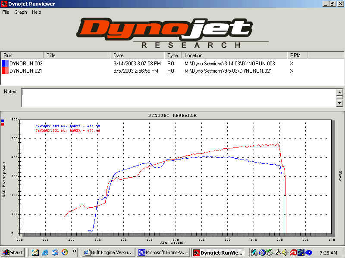Click Notes scrollbar up arrow
345x258 pixels.
point(339,92)
